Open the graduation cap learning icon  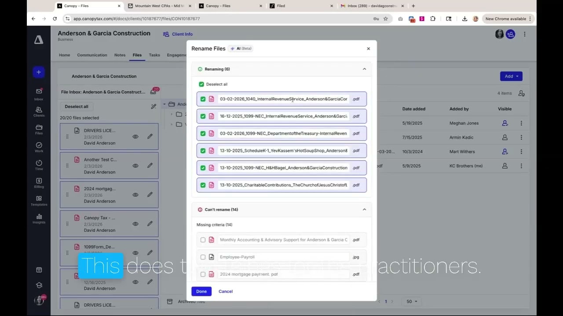(x=39, y=285)
